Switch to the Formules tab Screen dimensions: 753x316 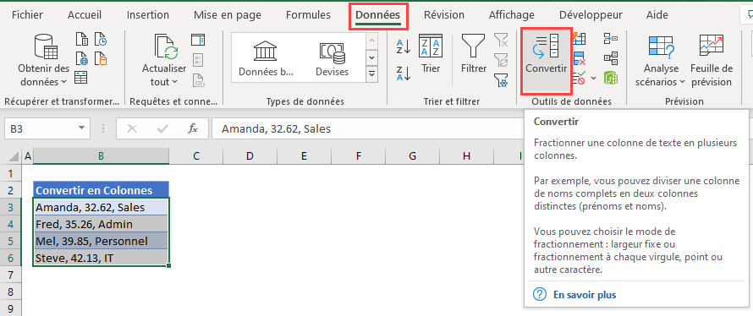point(308,15)
